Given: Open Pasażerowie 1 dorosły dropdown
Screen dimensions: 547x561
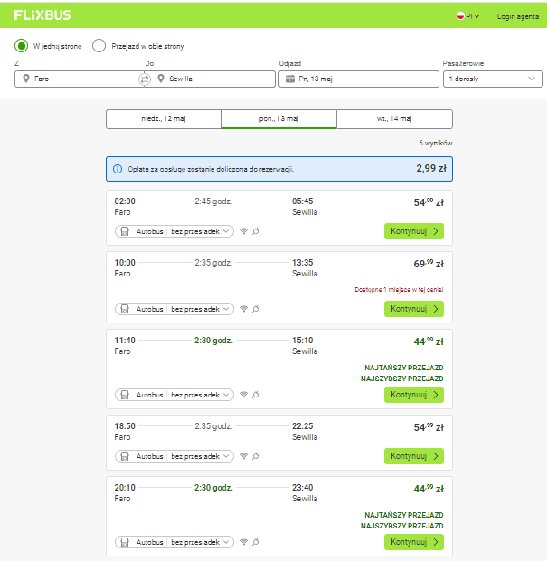Looking at the screenshot, I should pyautogui.click(x=493, y=79).
